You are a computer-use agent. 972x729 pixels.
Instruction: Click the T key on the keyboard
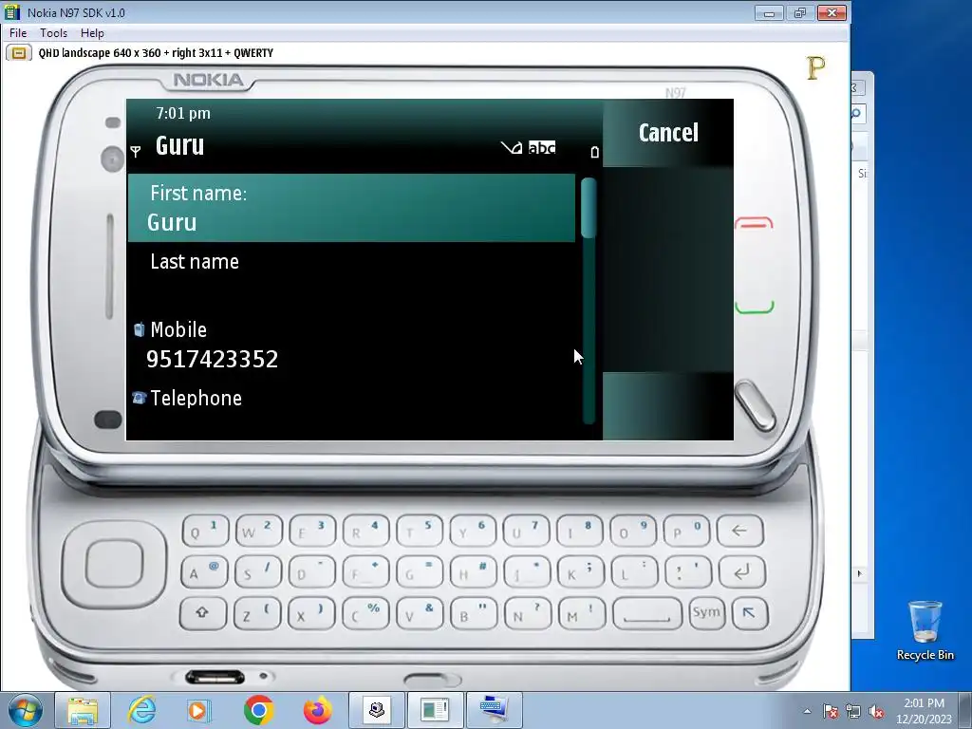[x=420, y=532]
